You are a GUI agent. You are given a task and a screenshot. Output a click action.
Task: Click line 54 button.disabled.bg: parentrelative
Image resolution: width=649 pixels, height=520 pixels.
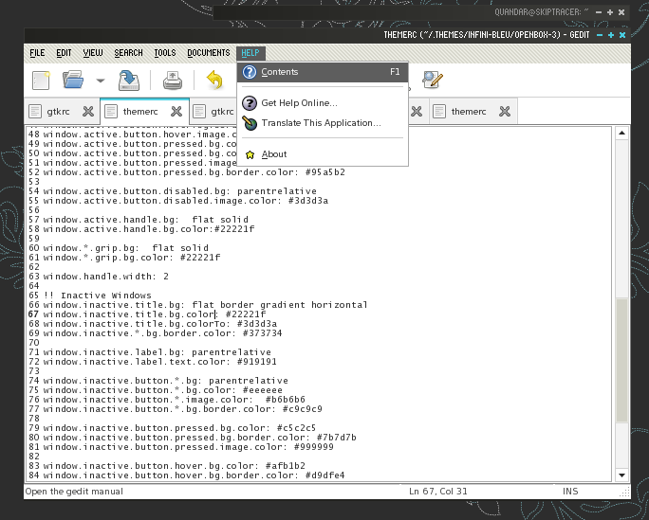(179, 191)
